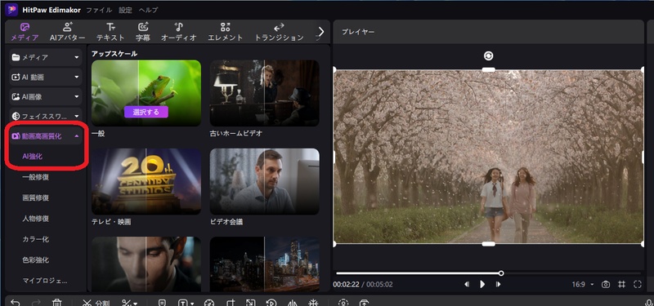
Task: Click the HitPaw Edimakor logo icon
Action: point(11,9)
